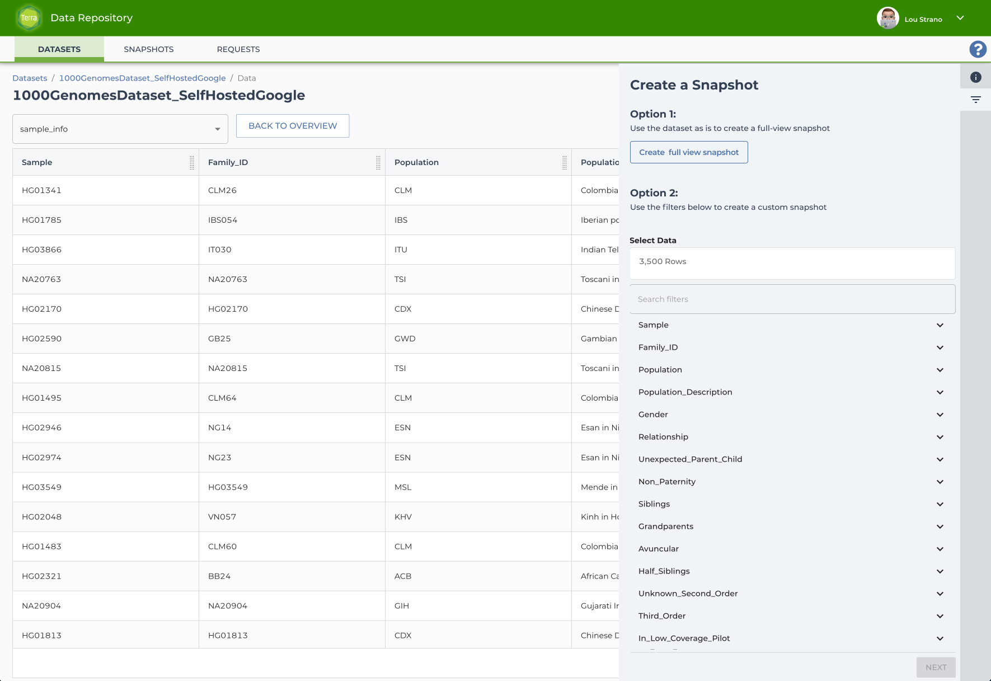Grab the Sample column resize handle
This screenshot has height=681, width=991.
(x=192, y=162)
